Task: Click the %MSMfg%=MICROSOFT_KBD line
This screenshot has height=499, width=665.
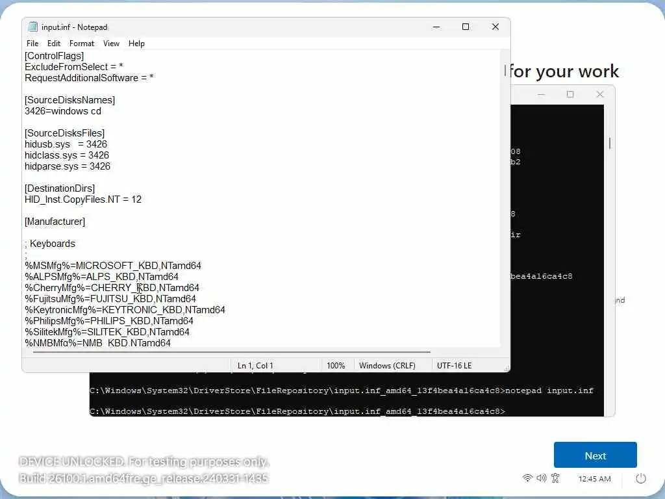Action: pyautogui.click(x=113, y=266)
